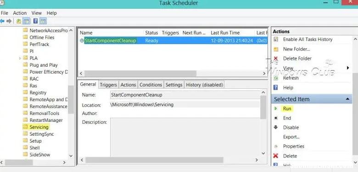Click the Up one level folder icon
This screenshot has height=172, width=358.
click(x=19, y=21)
